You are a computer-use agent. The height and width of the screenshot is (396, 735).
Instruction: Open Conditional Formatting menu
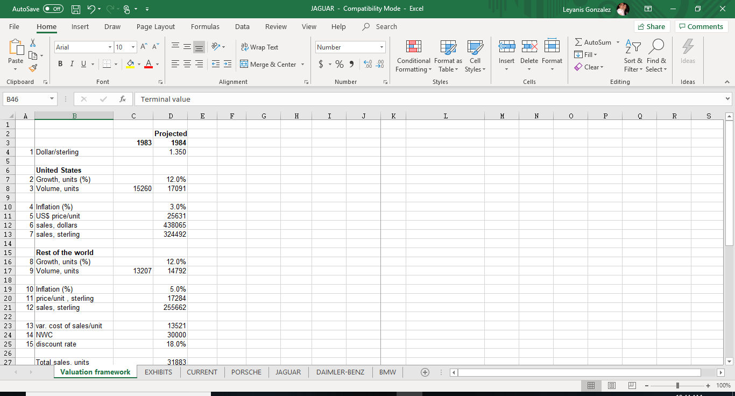click(413, 56)
